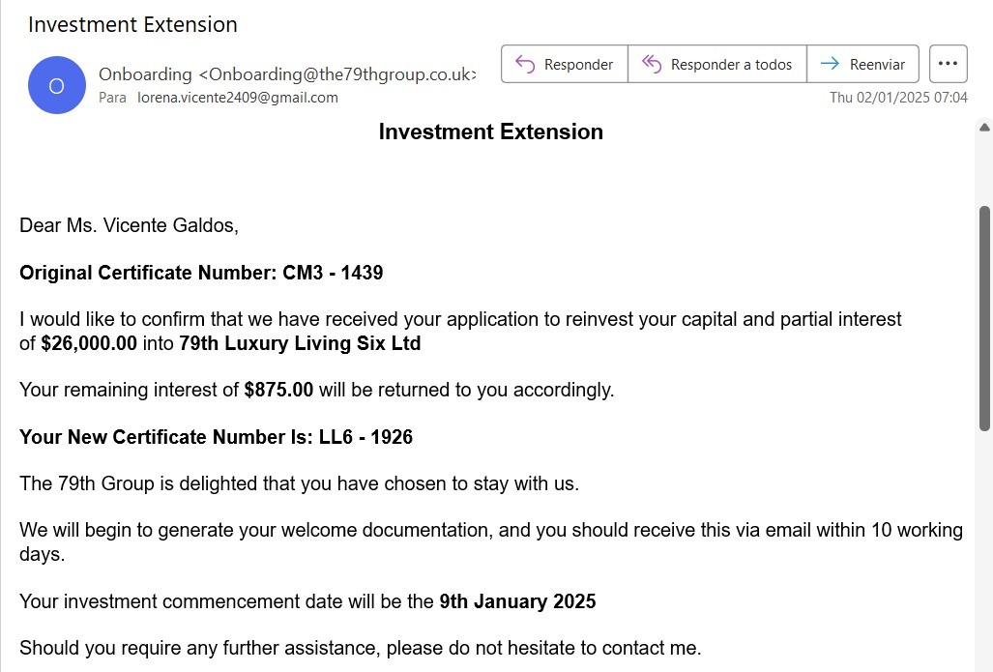Click the vertical scrollbar thumb

tap(984, 317)
